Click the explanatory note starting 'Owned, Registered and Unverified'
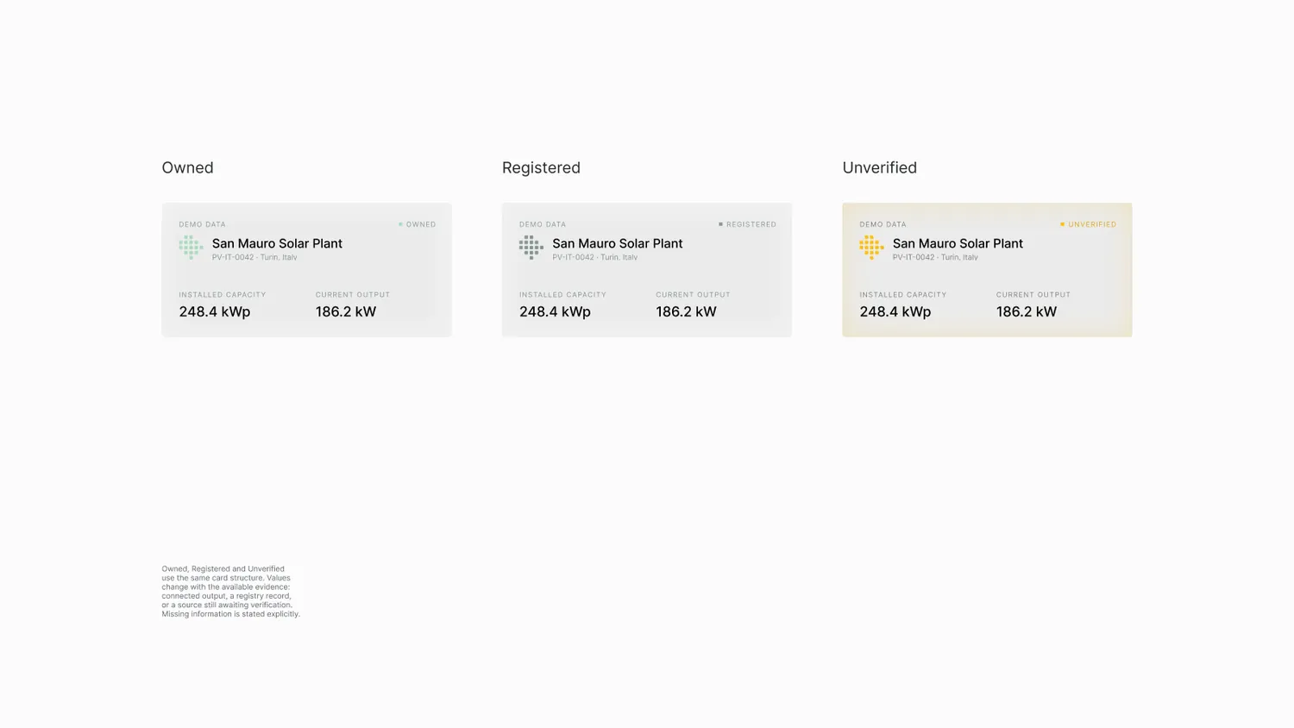This screenshot has width=1294, height=728. tap(231, 592)
